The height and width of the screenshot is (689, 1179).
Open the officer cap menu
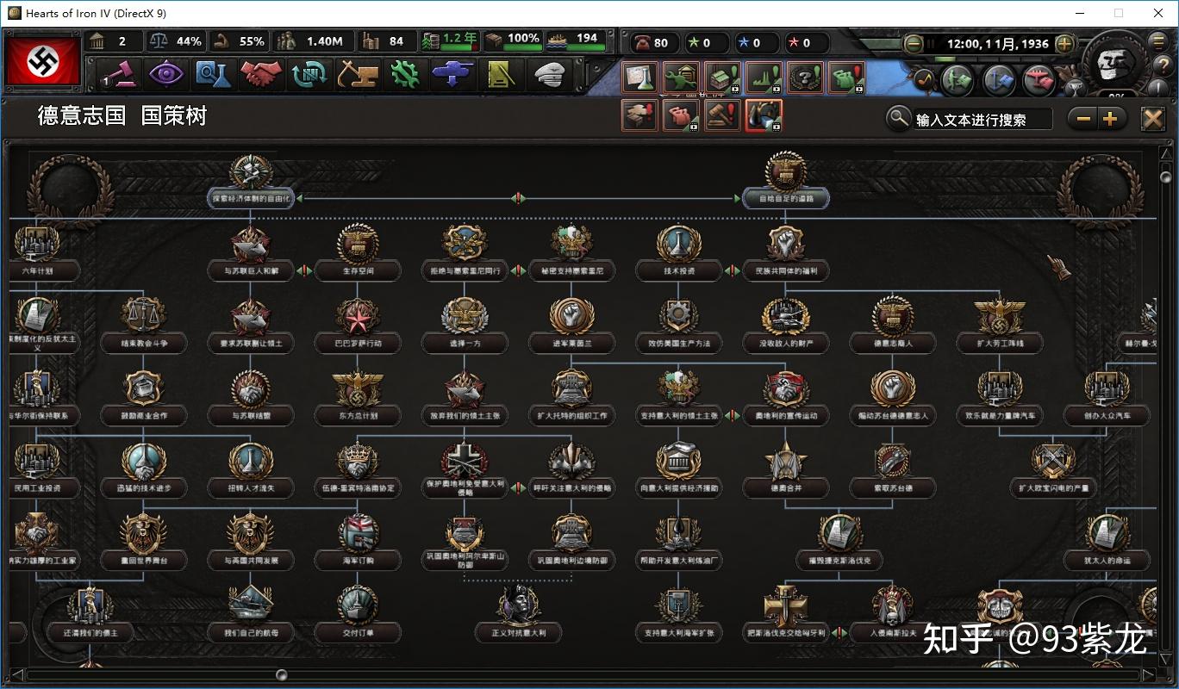pyautogui.click(x=549, y=75)
